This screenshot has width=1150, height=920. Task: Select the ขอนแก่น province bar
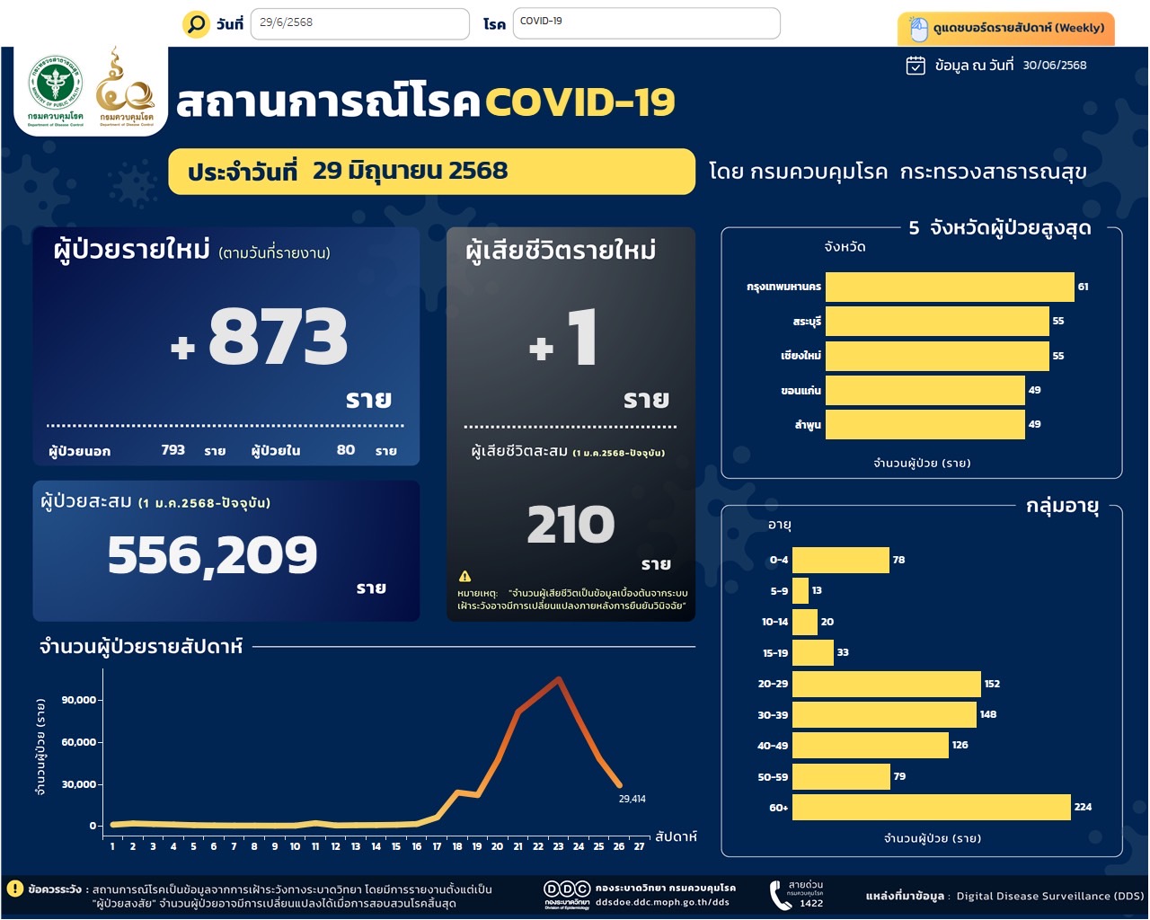click(x=925, y=390)
